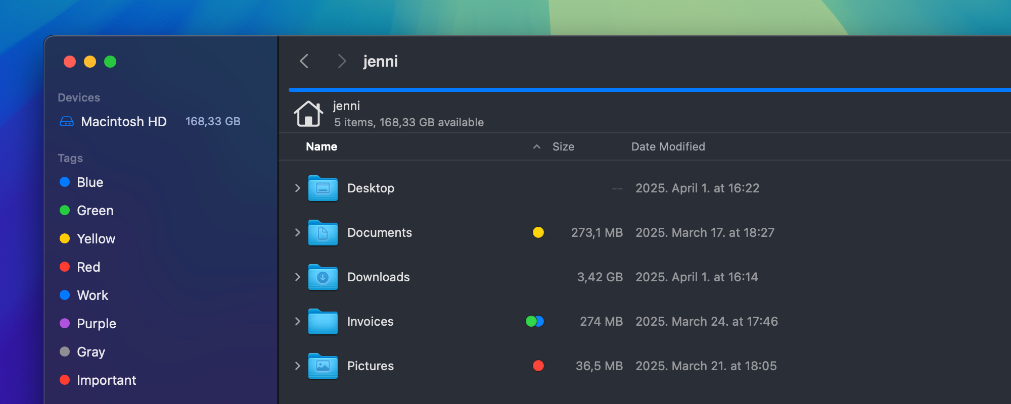
Task: Select the Gray tag in sidebar
Action: pos(91,351)
